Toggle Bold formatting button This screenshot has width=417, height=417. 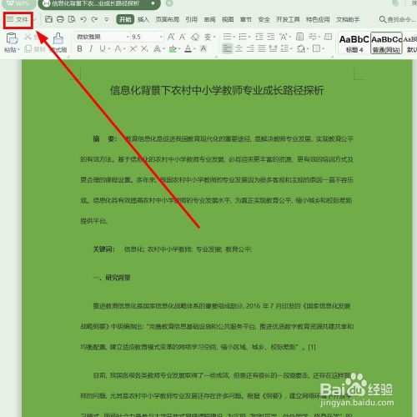[x=80, y=49]
